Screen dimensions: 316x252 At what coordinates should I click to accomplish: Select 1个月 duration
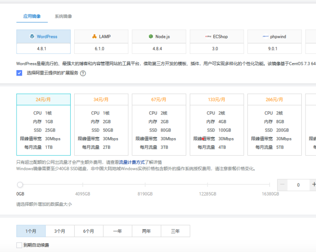click(x=31, y=231)
